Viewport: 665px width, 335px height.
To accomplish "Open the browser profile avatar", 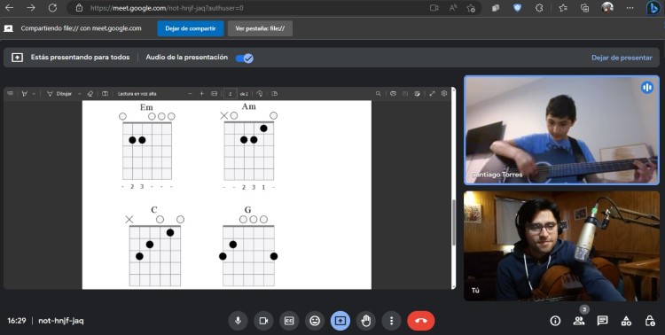I will pyautogui.click(x=607, y=8).
